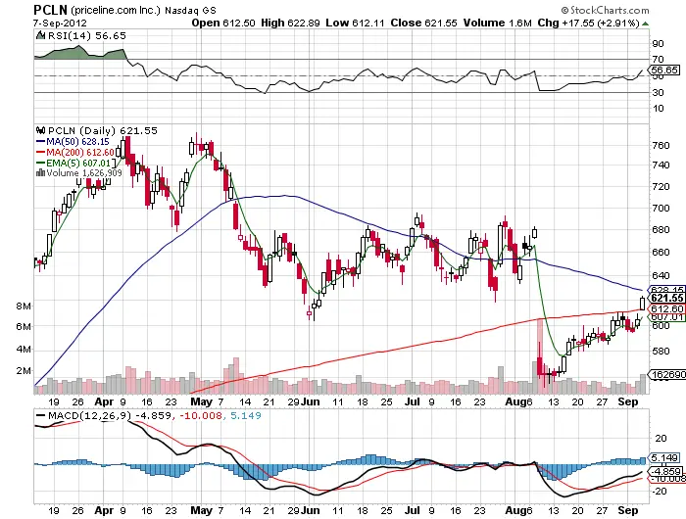686x519 pixels.
Task: Click the 2M volume axis label
Action: click(24, 371)
